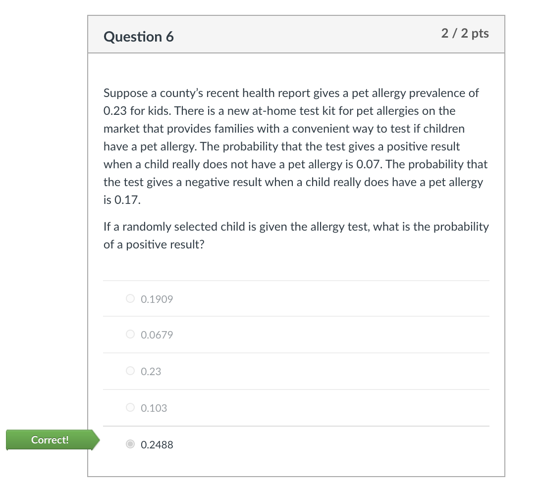The image size is (542, 487).
Task: Click the 0.23 answer label text
Action: (151, 371)
